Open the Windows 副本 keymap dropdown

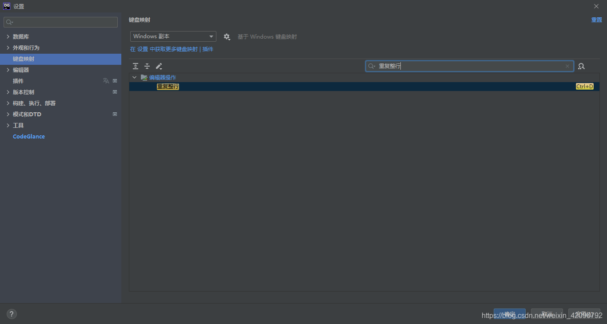click(173, 36)
